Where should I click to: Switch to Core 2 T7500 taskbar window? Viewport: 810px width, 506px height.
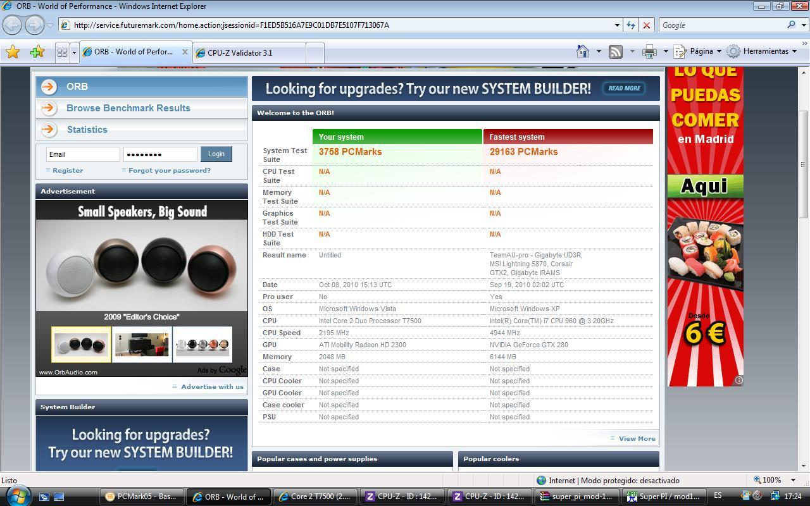tap(316, 497)
